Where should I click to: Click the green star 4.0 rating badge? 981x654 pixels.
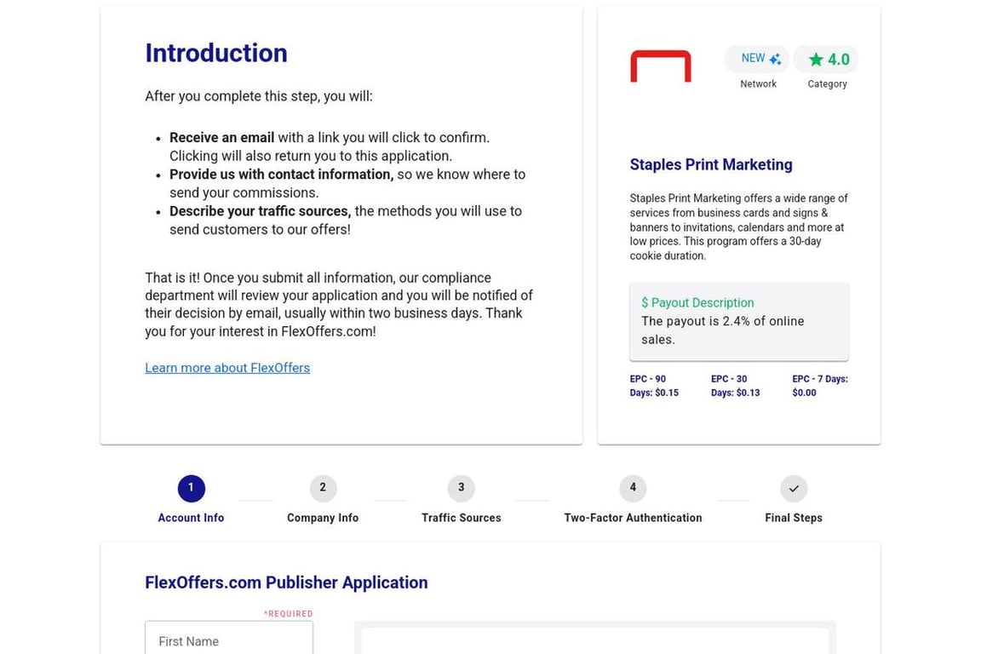(x=827, y=59)
